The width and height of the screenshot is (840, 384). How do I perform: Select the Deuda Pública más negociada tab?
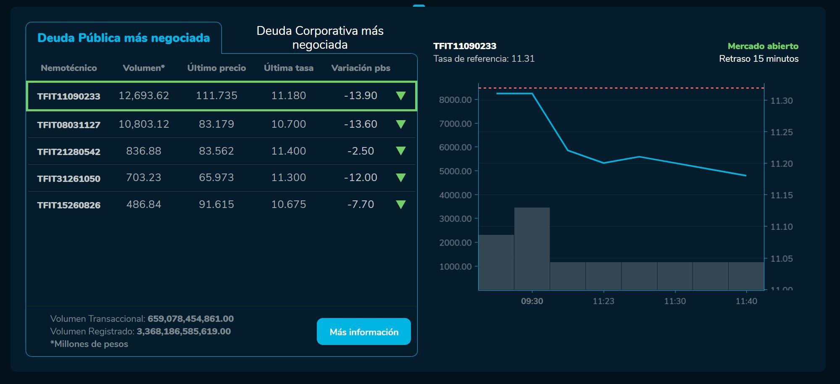coord(123,37)
